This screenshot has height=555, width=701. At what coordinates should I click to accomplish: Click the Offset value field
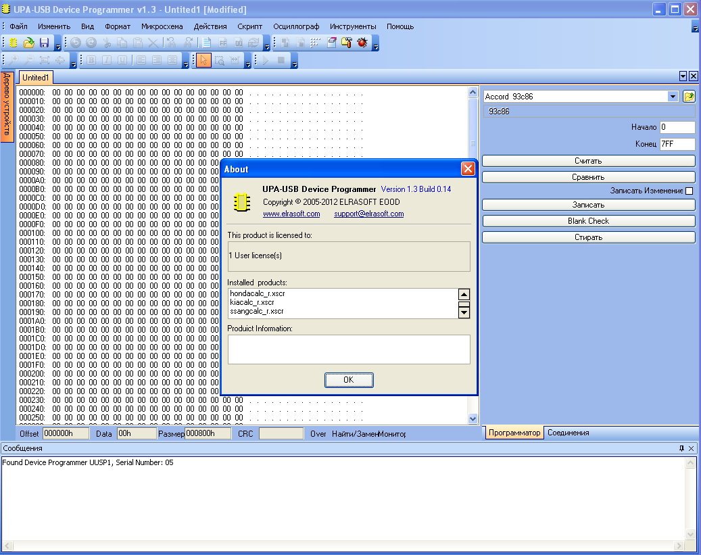66,433
